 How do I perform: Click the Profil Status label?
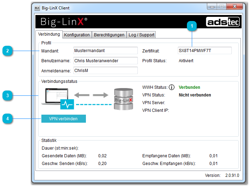[x=154, y=61]
